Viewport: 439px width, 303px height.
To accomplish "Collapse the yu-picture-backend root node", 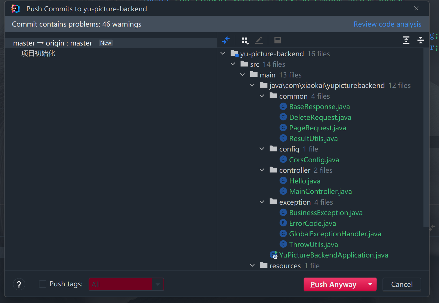I will (223, 54).
